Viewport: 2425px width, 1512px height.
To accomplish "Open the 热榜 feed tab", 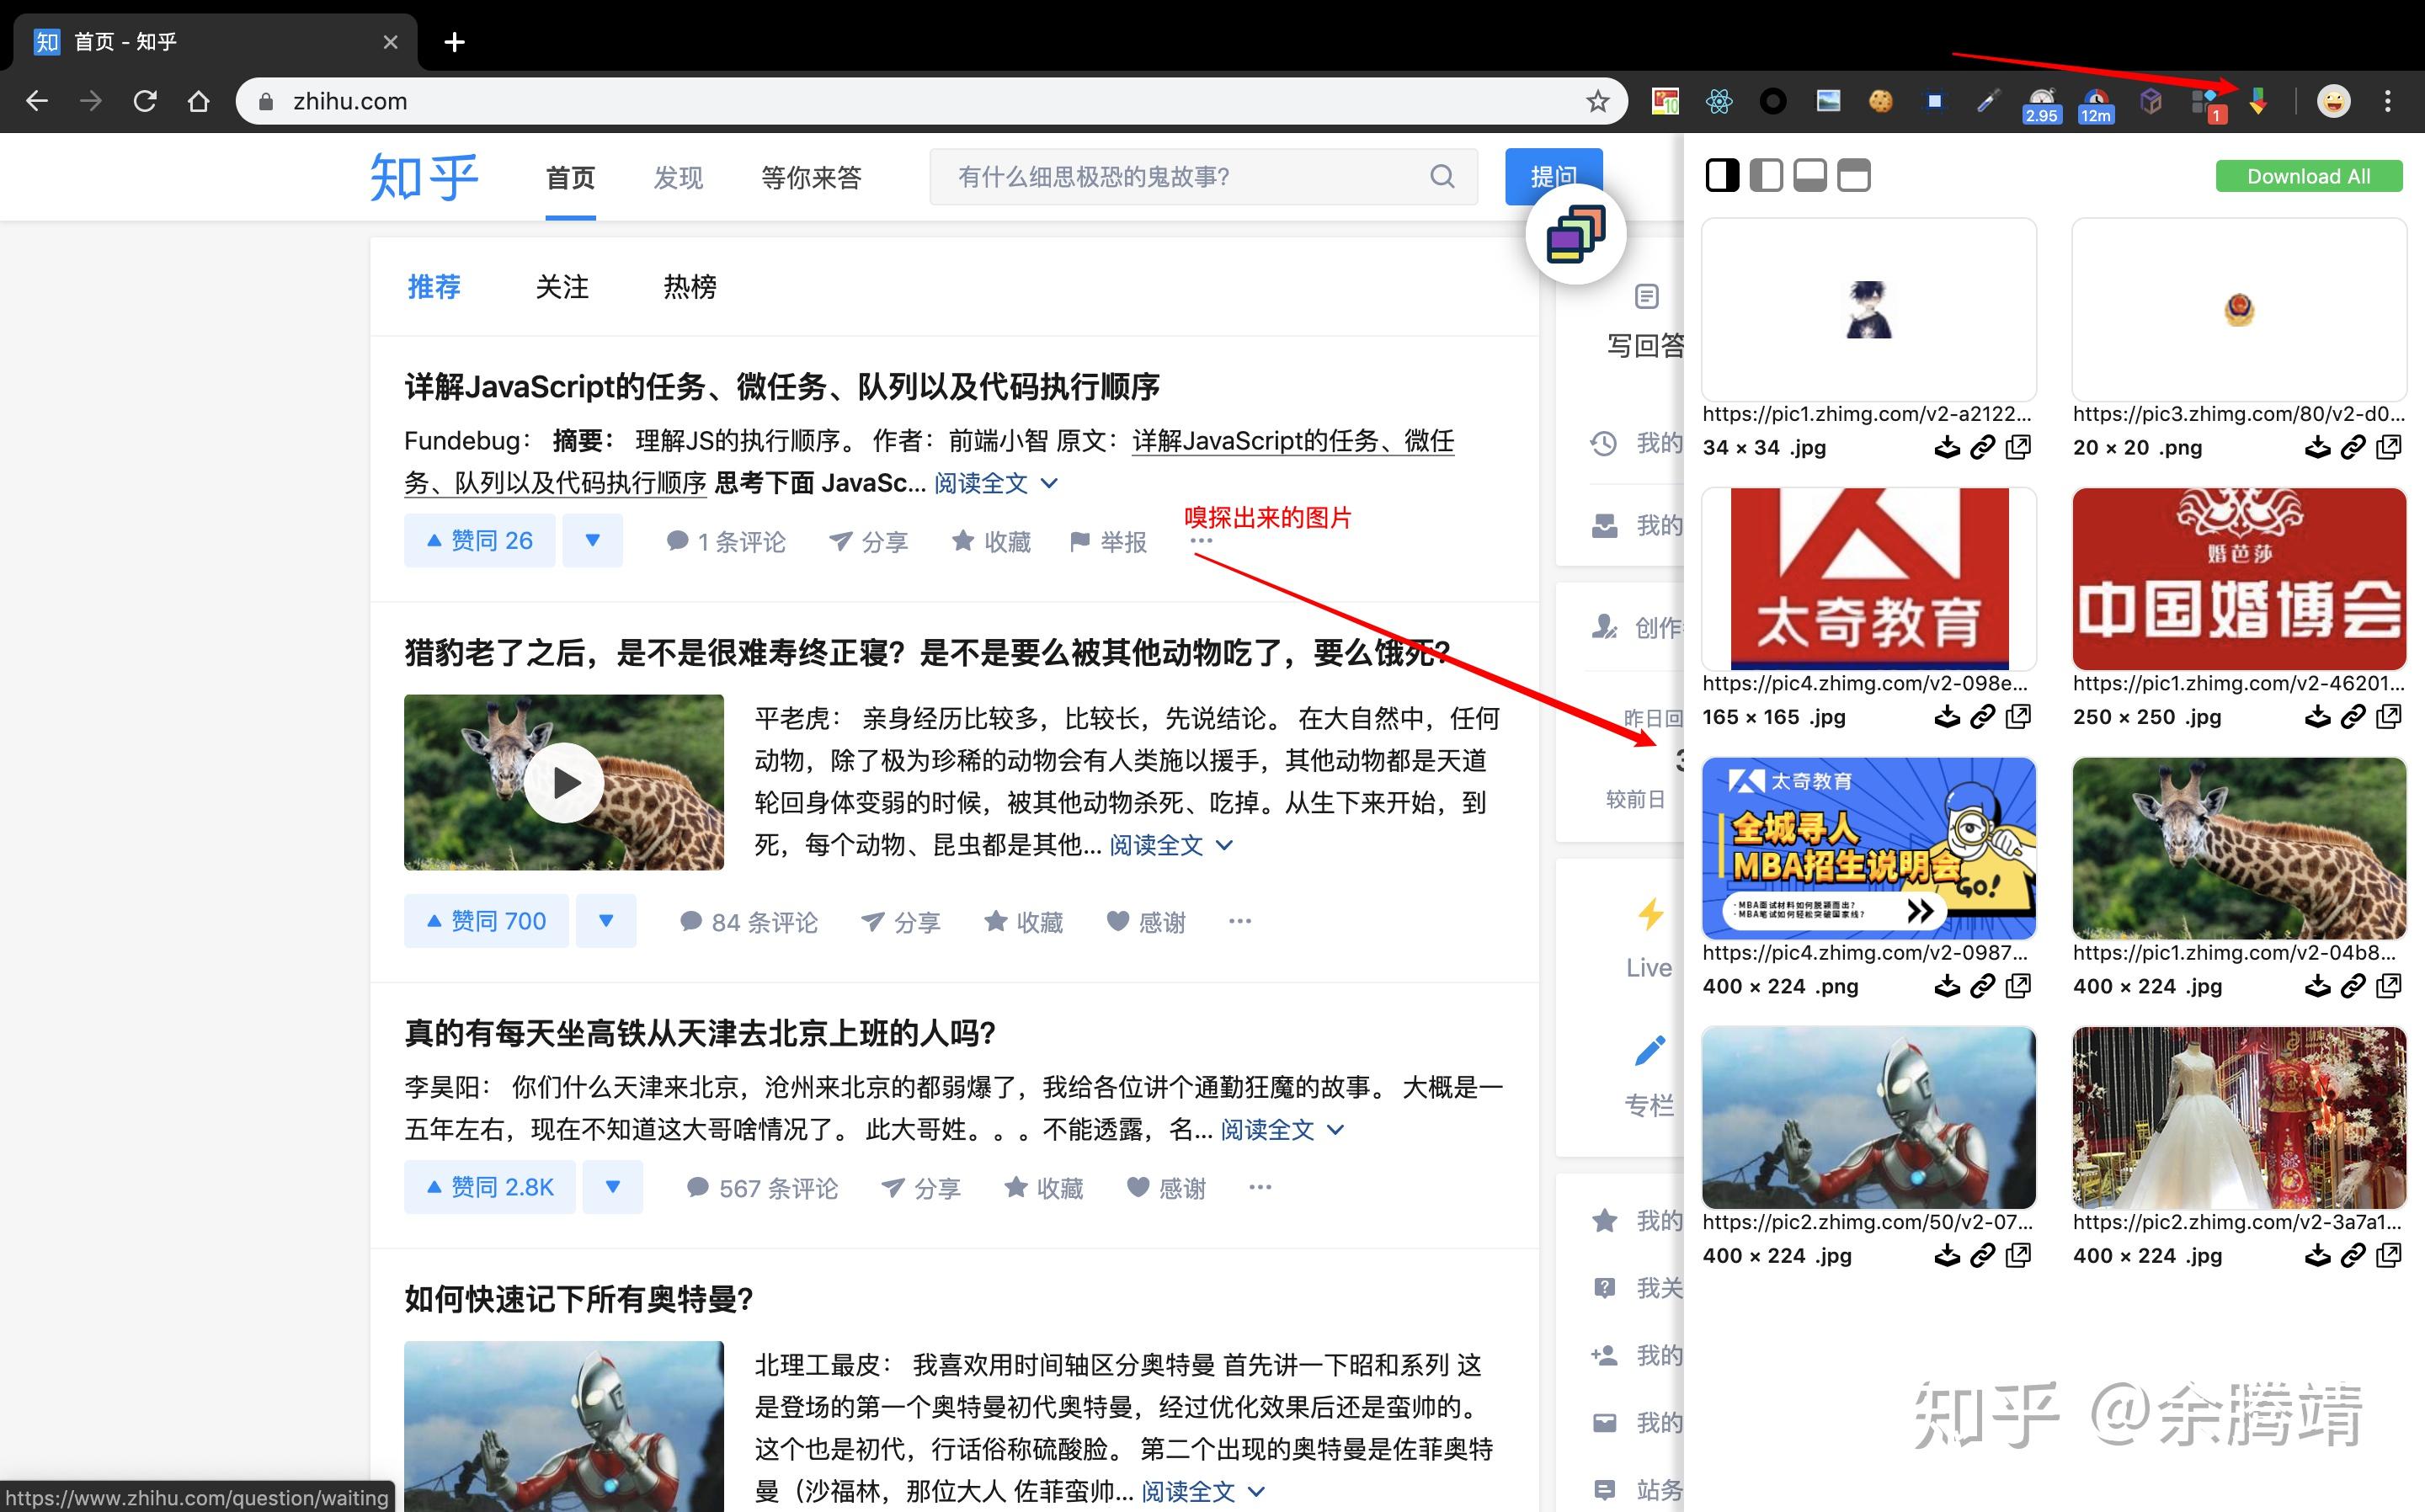I will coord(690,287).
